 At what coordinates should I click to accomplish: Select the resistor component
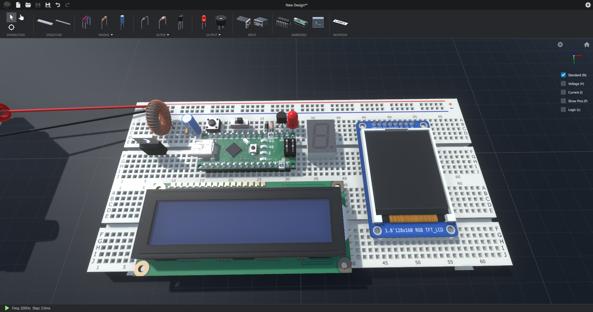[104, 22]
